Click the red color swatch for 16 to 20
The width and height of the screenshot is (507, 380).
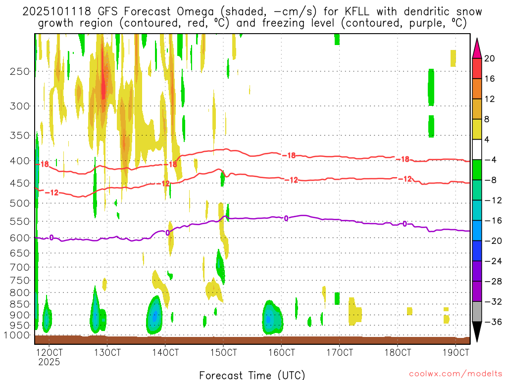click(477, 68)
